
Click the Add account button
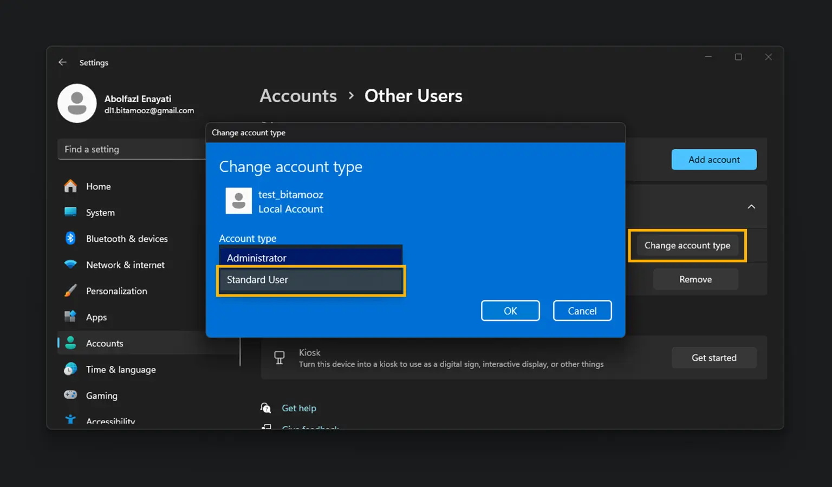coord(713,160)
